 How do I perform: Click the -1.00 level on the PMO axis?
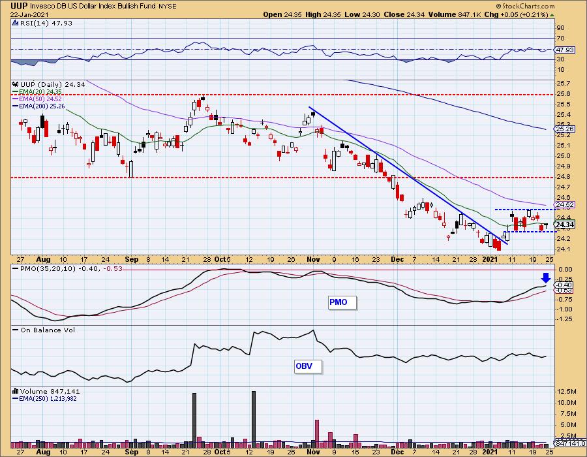[564, 309]
